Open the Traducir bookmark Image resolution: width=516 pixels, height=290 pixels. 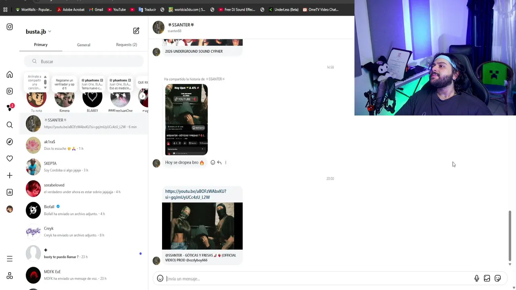147,10
